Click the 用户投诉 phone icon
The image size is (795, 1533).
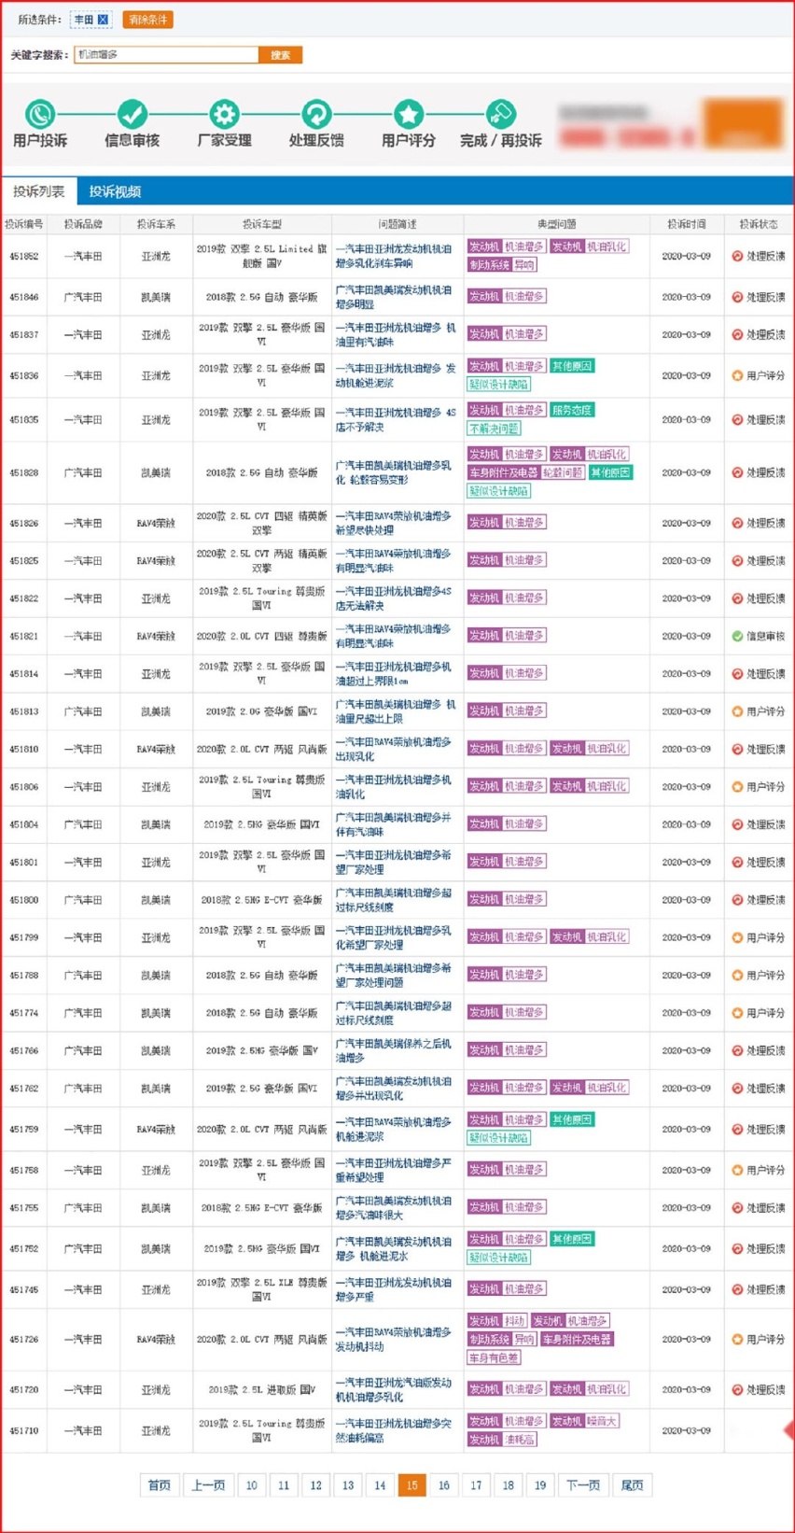(40, 114)
